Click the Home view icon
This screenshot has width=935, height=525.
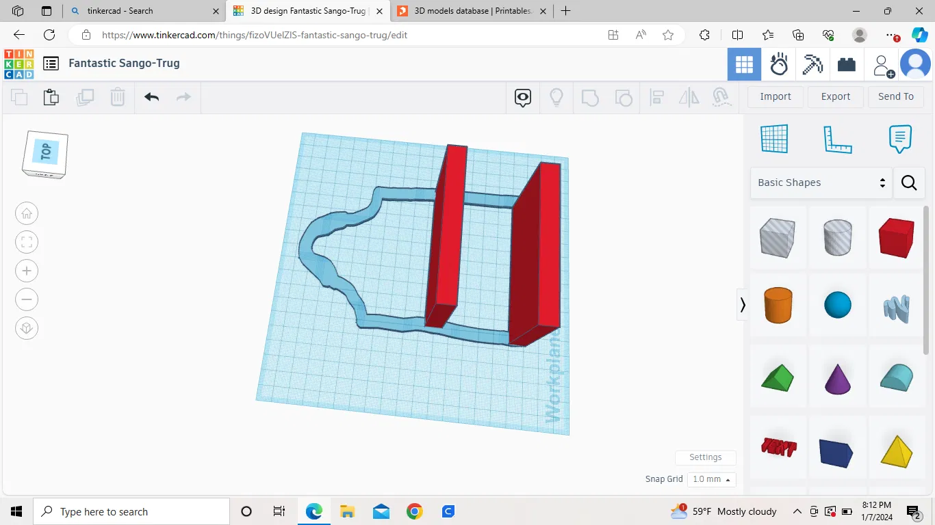pos(27,213)
